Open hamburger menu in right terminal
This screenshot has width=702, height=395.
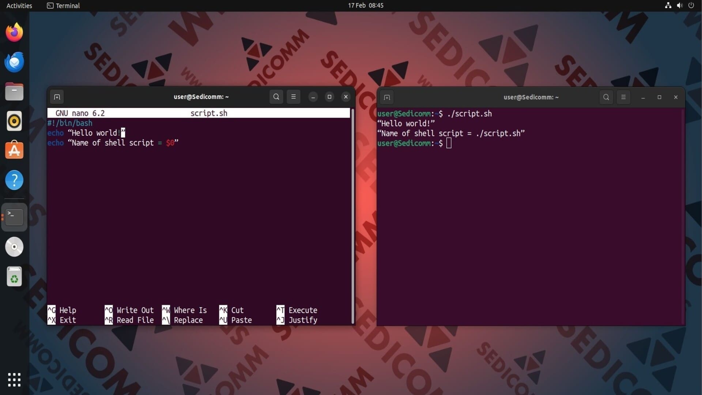[623, 97]
